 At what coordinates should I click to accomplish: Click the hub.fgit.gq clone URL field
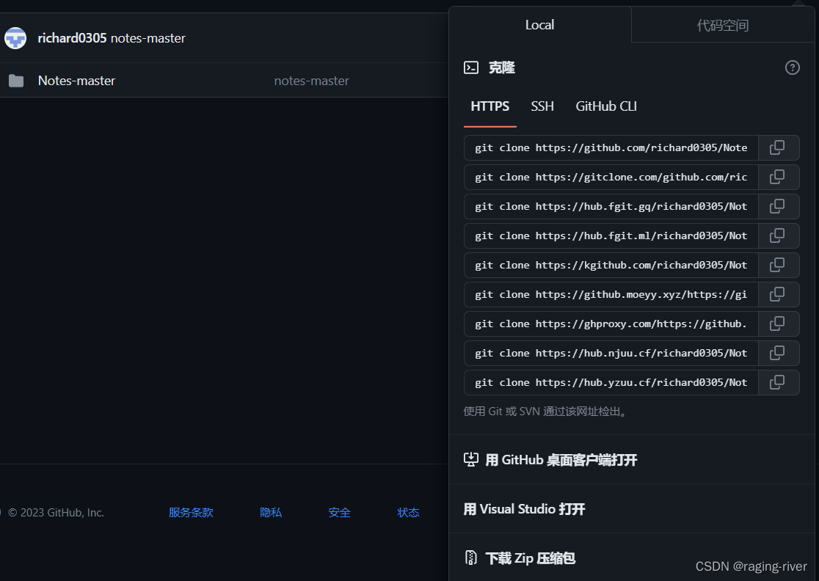[x=611, y=206]
